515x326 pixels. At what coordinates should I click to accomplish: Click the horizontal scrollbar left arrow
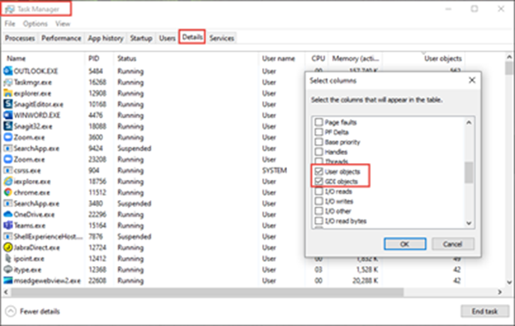coord(6,292)
